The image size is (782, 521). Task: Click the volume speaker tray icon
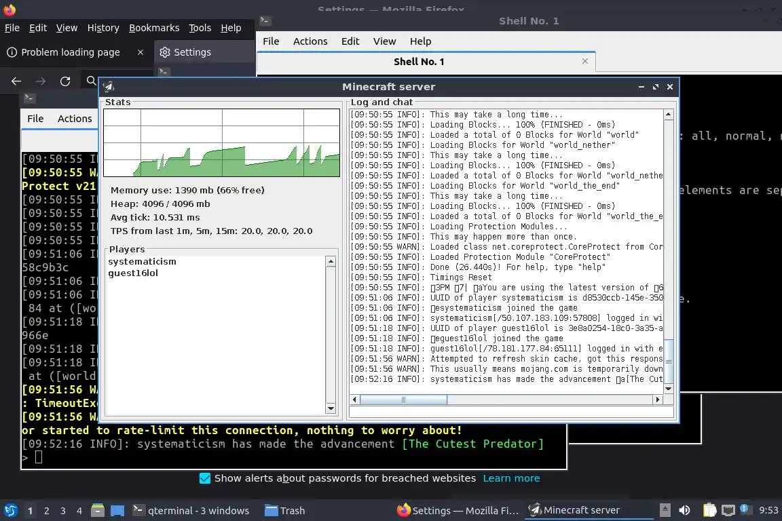pos(684,510)
